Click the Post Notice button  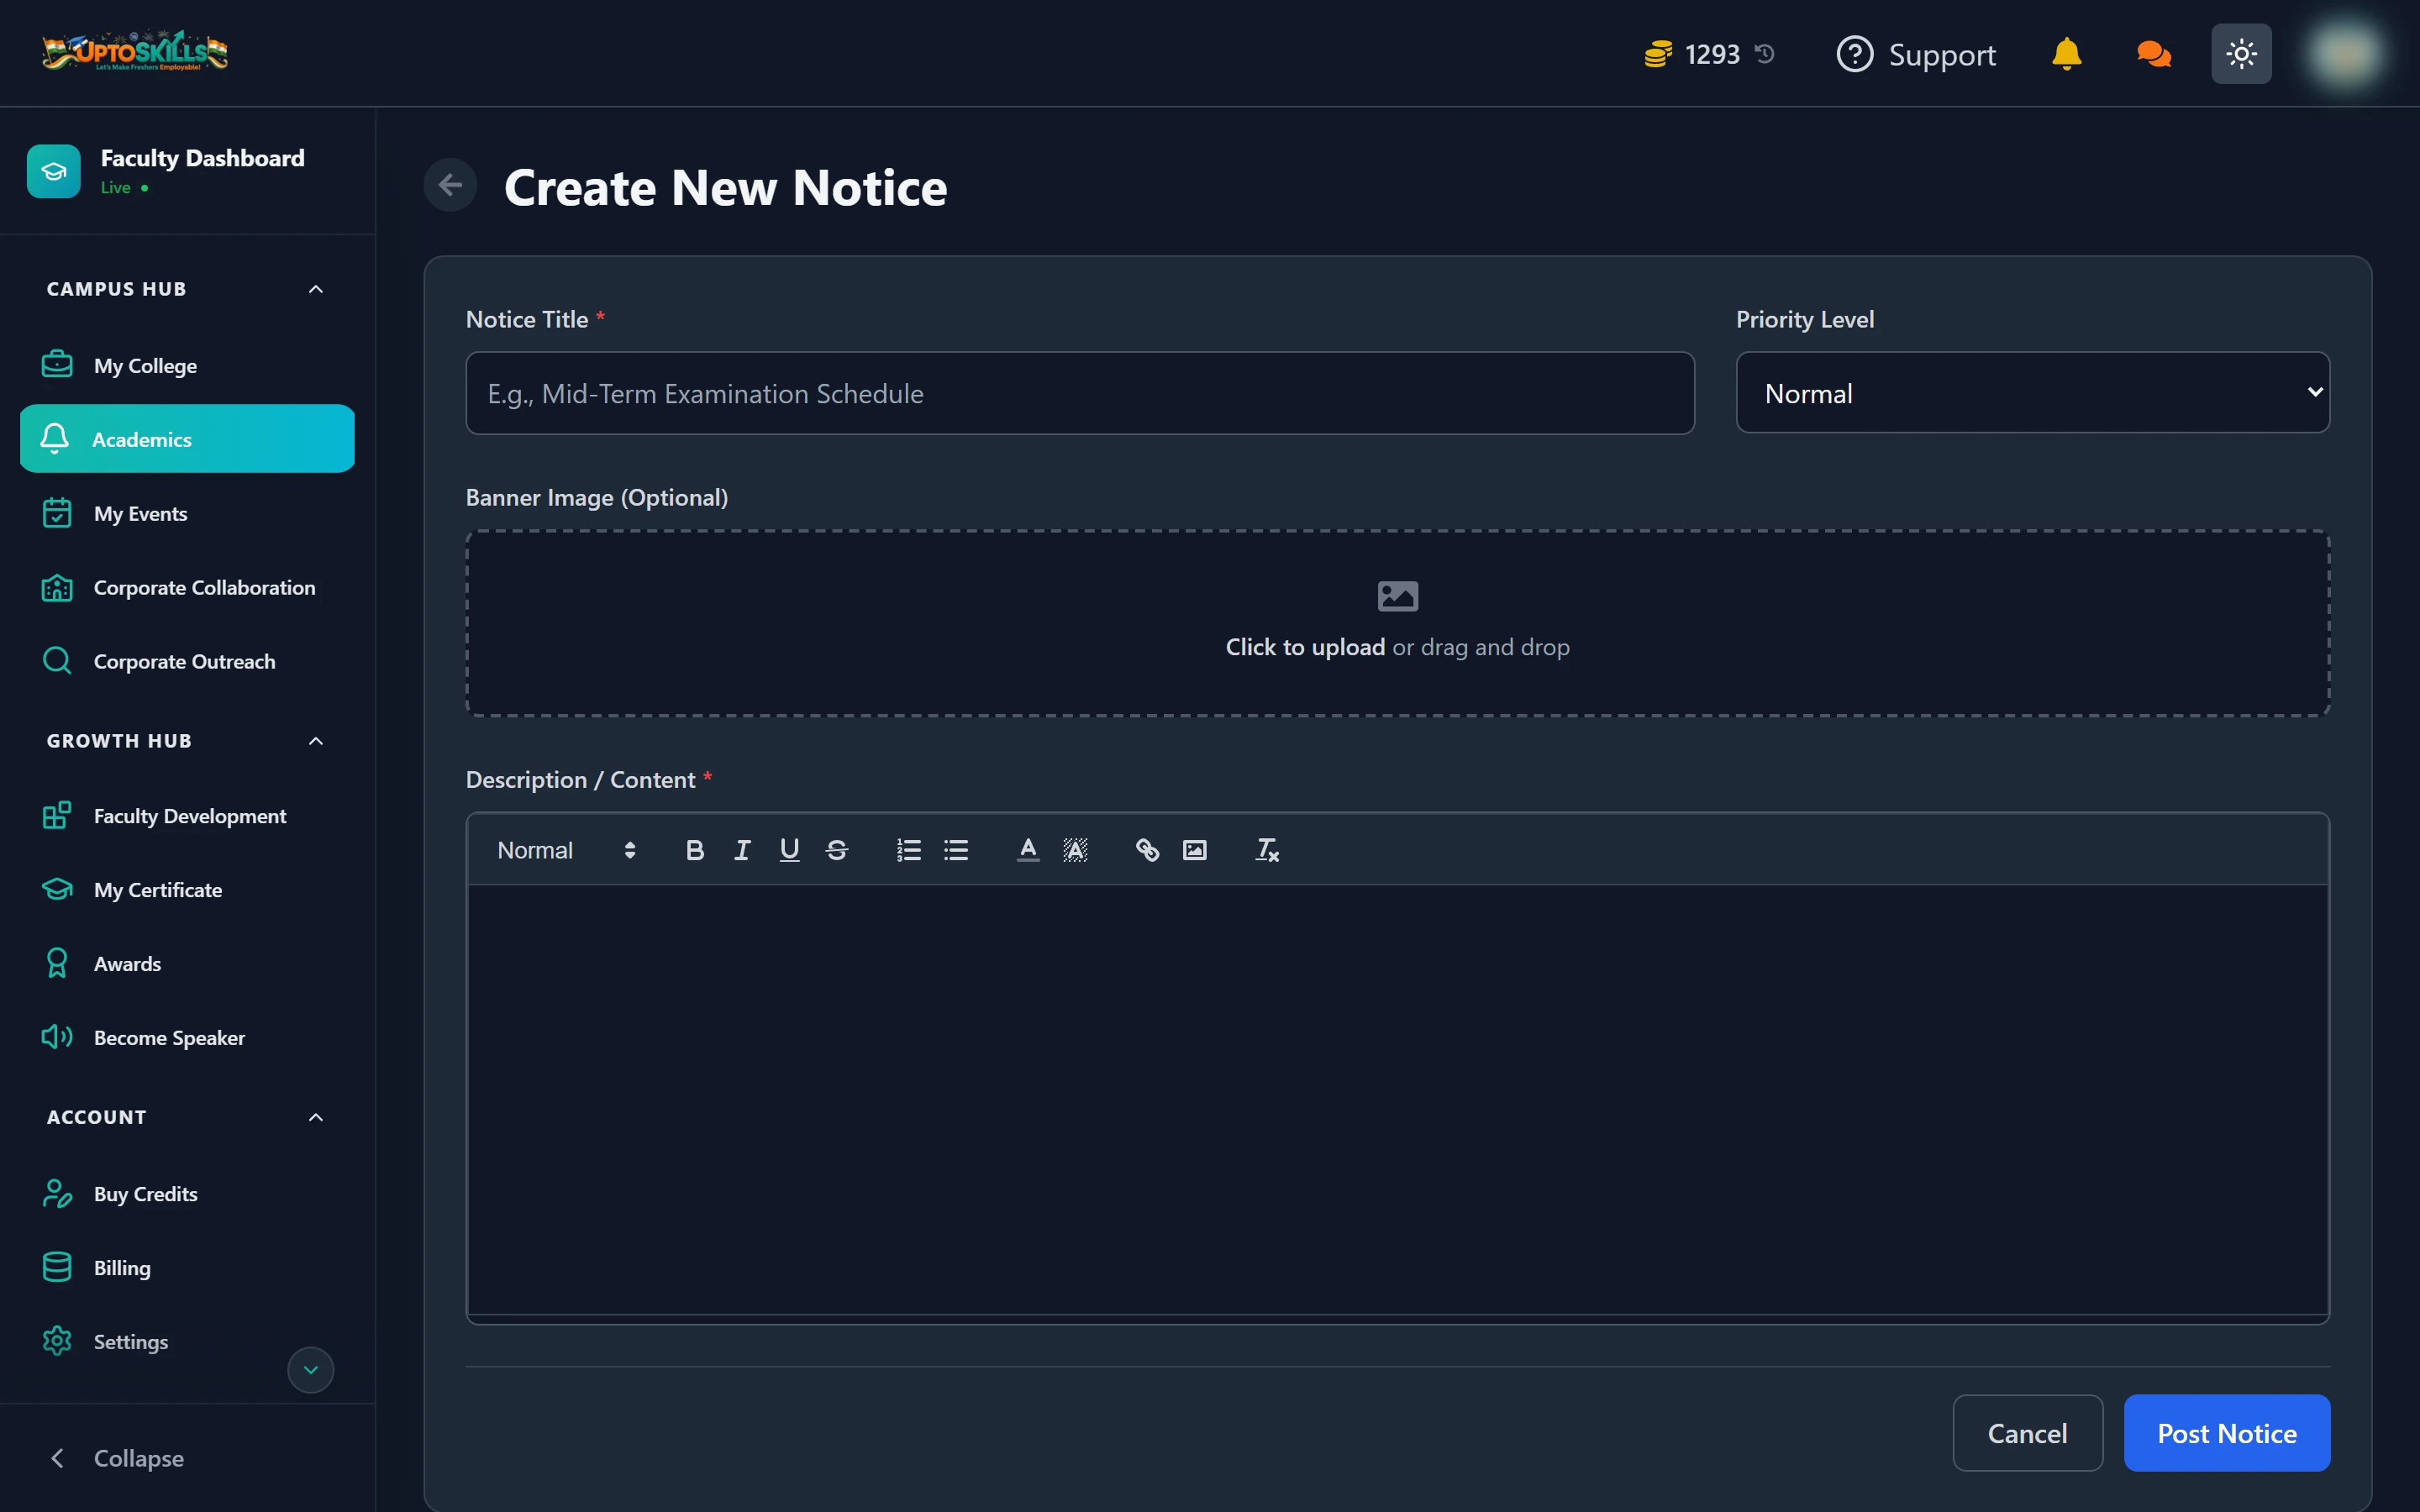2226,1433
